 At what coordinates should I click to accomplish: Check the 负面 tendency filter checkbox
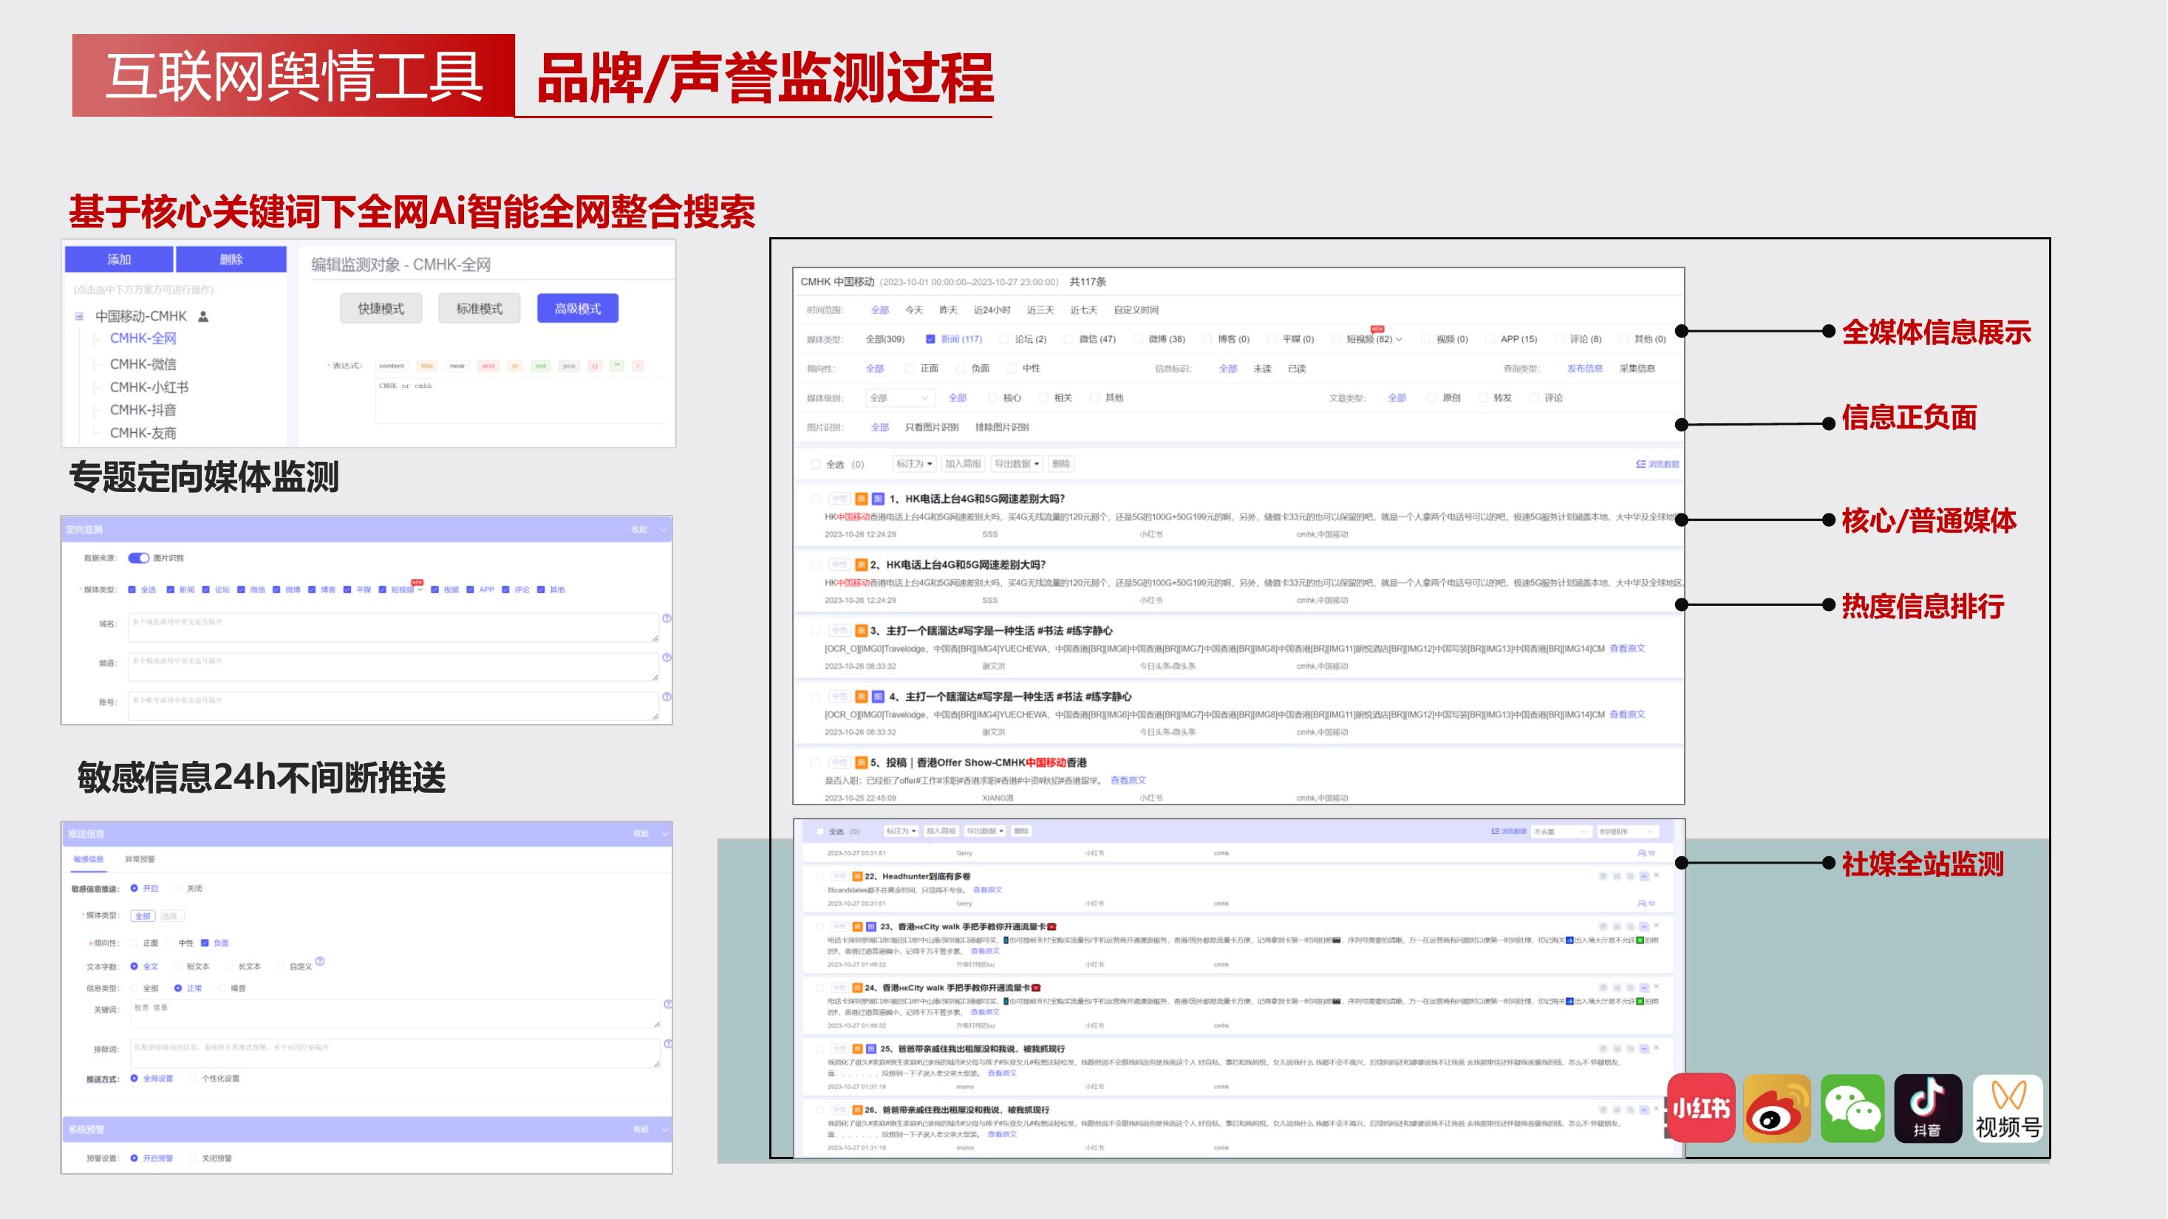(x=961, y=369)
